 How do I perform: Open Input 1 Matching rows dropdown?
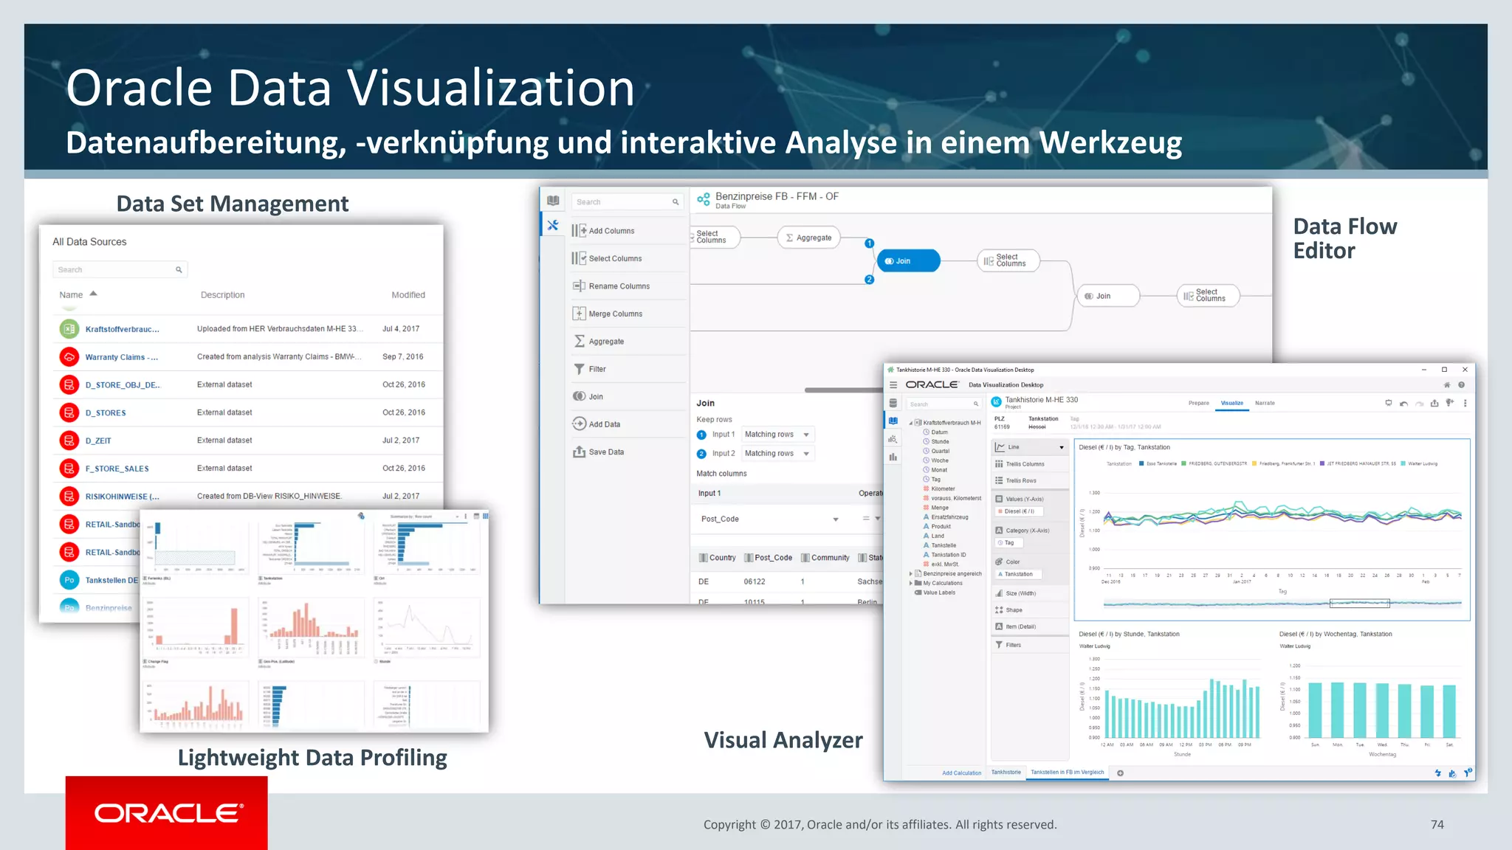pos(778,435)
